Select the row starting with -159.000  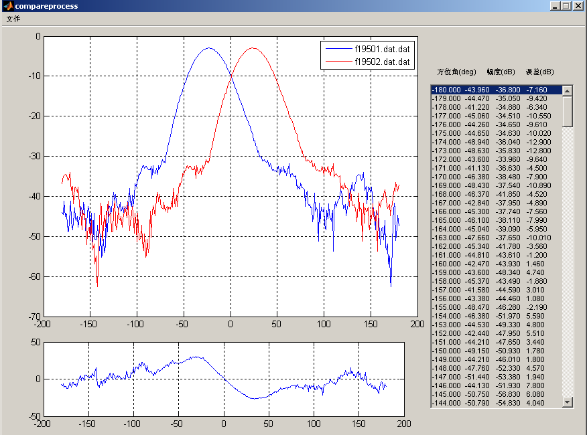tap(497, 272)
